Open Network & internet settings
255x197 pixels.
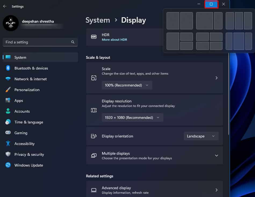coord(40,79)
